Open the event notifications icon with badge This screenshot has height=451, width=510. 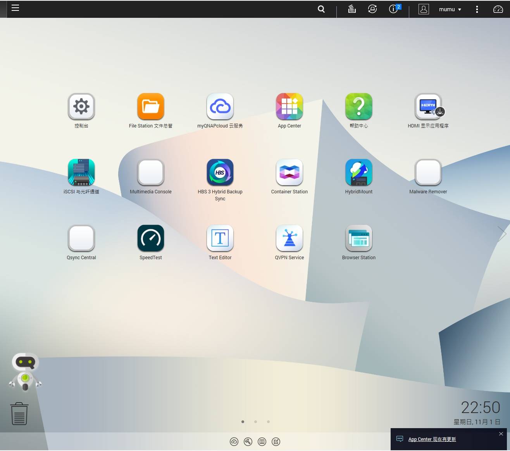[394, 9]
